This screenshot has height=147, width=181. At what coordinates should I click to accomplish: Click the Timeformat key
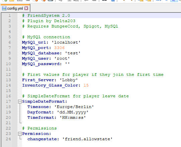(x=41, y=117)
